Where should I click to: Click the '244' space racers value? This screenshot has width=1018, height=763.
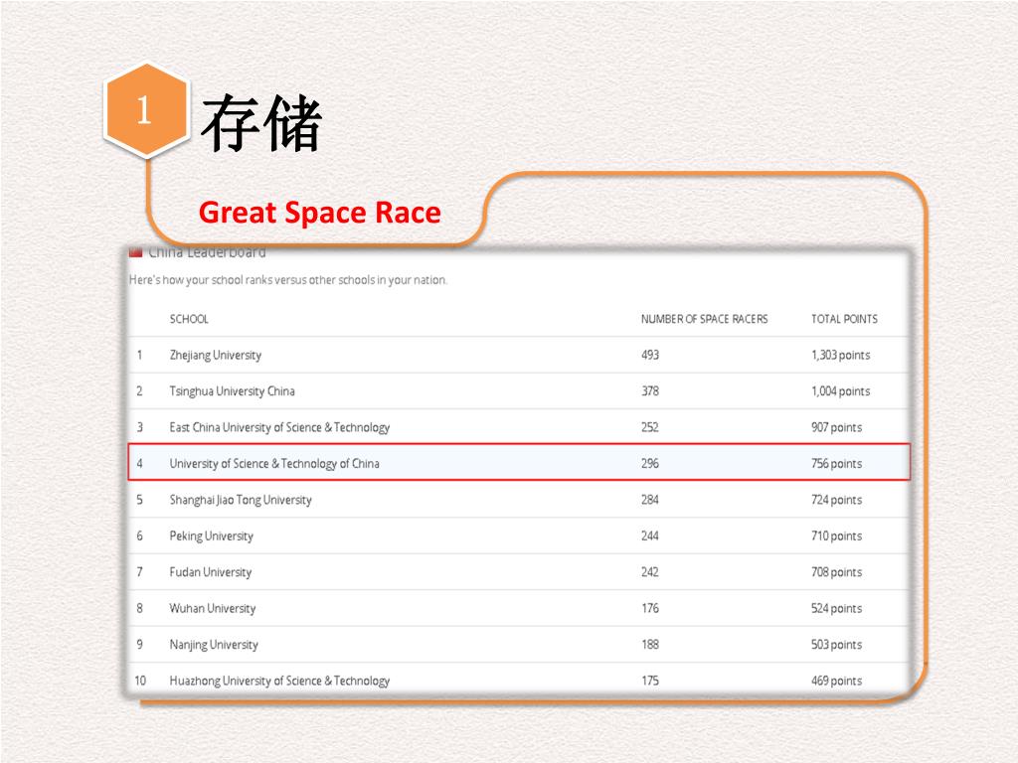point(650,535)
